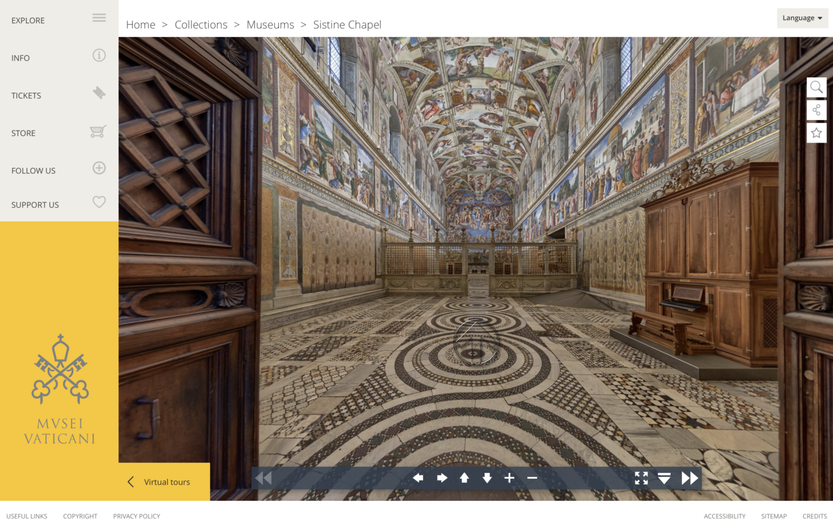
Task: Open the EXPLORE menu item
Action: [x=28, y=20]
